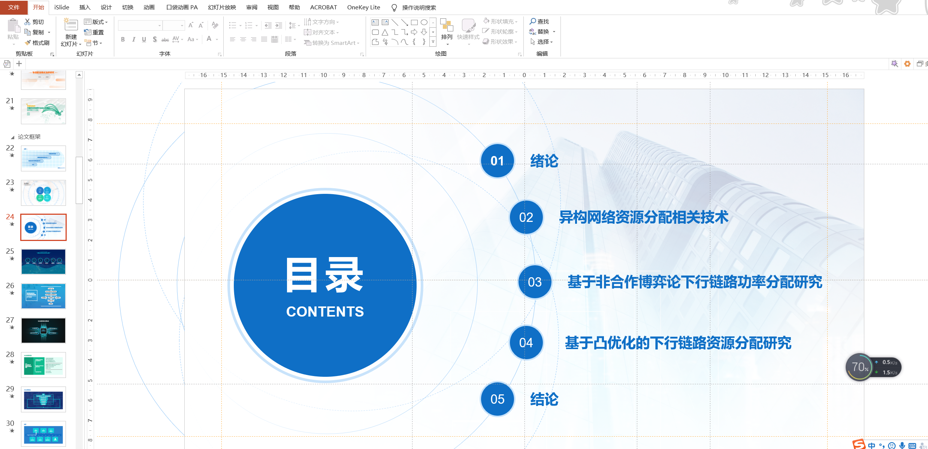The image size is (928, 449).
Task: Open the Select (选择) dropdown
Action: point(542,42)
